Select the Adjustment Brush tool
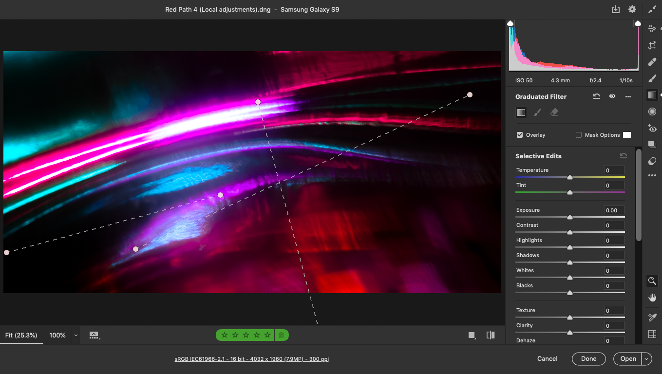The height and width of the screenshot is (374, 662). [x=652, y=78]
